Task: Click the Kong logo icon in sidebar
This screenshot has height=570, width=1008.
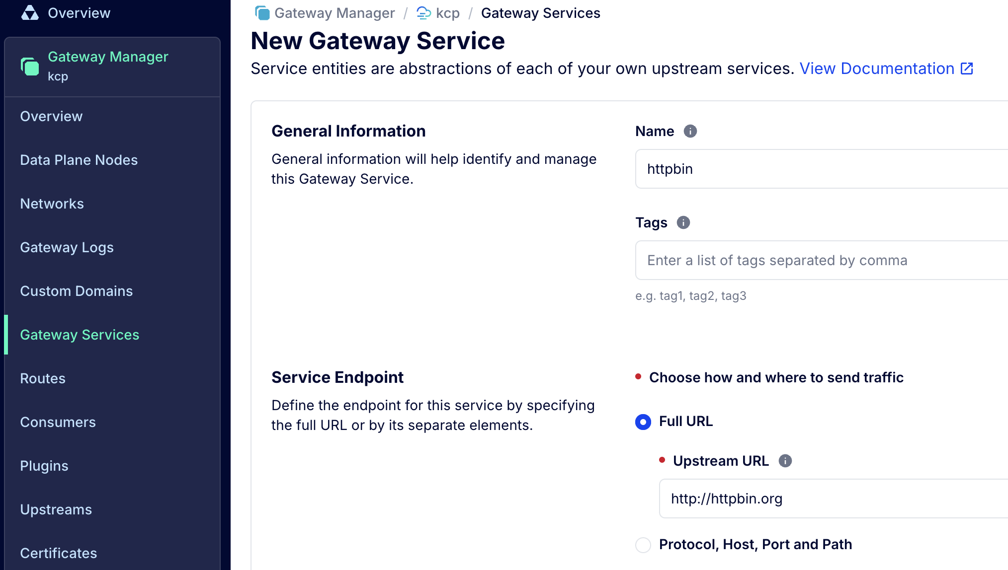Action: coord(30,13)
